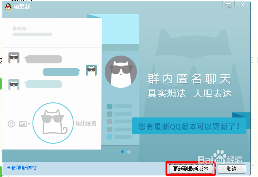The image size is (258, 177).
Task: Close the QQ update dialog
Action: click(x=242, y=5)
